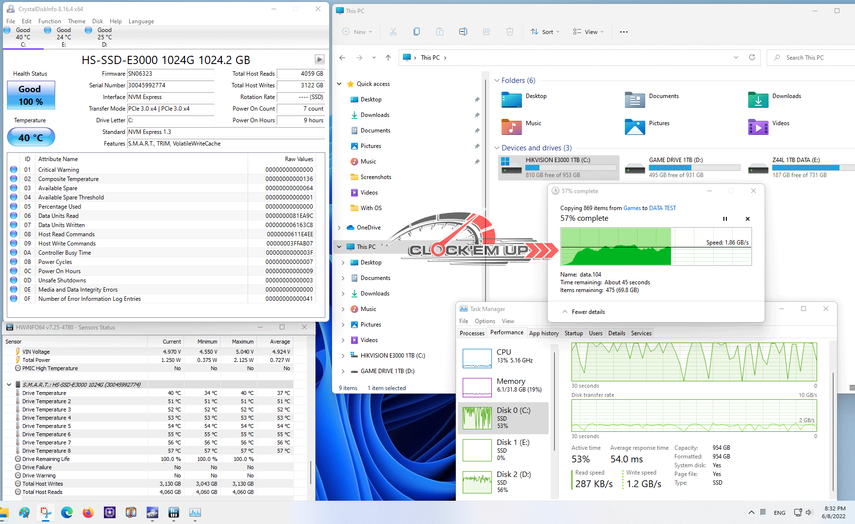Open the Sort dropdown in Explorer

tap(545, 32)
